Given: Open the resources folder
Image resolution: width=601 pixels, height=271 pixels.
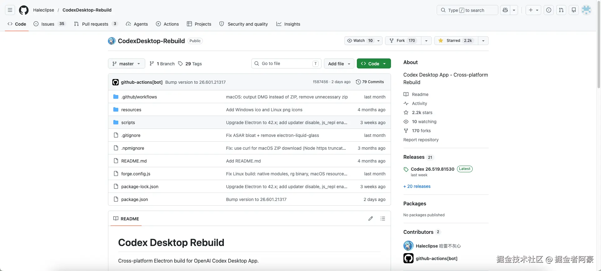Looking at the screenshot, I should [131, 110].
